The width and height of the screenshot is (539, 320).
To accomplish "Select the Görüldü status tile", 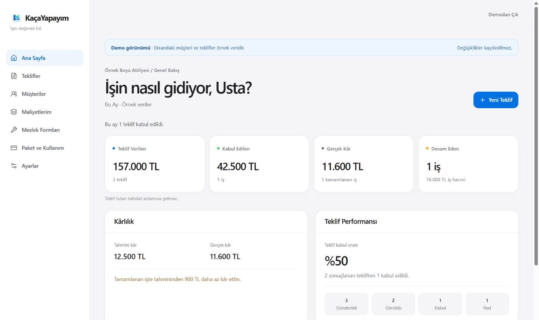I will [393, 304].
